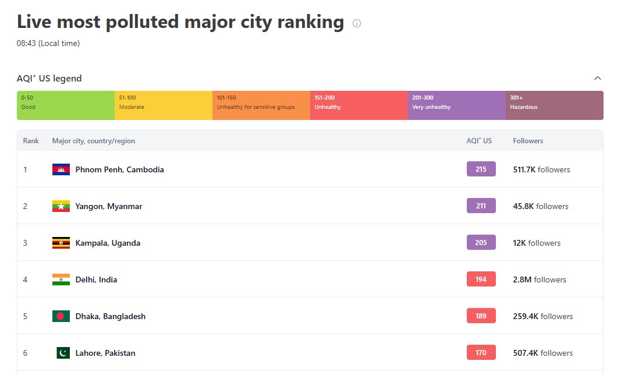
Task: Click the info icon beside ranking title
Action: pos(357,23)
